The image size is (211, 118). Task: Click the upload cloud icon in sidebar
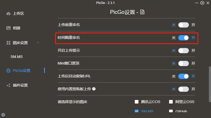[x=8, y=13]
